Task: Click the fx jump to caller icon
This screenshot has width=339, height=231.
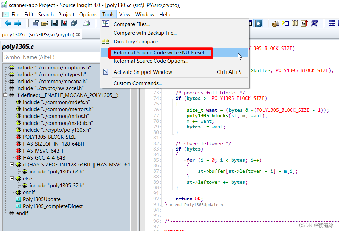Action: (305, 23)
